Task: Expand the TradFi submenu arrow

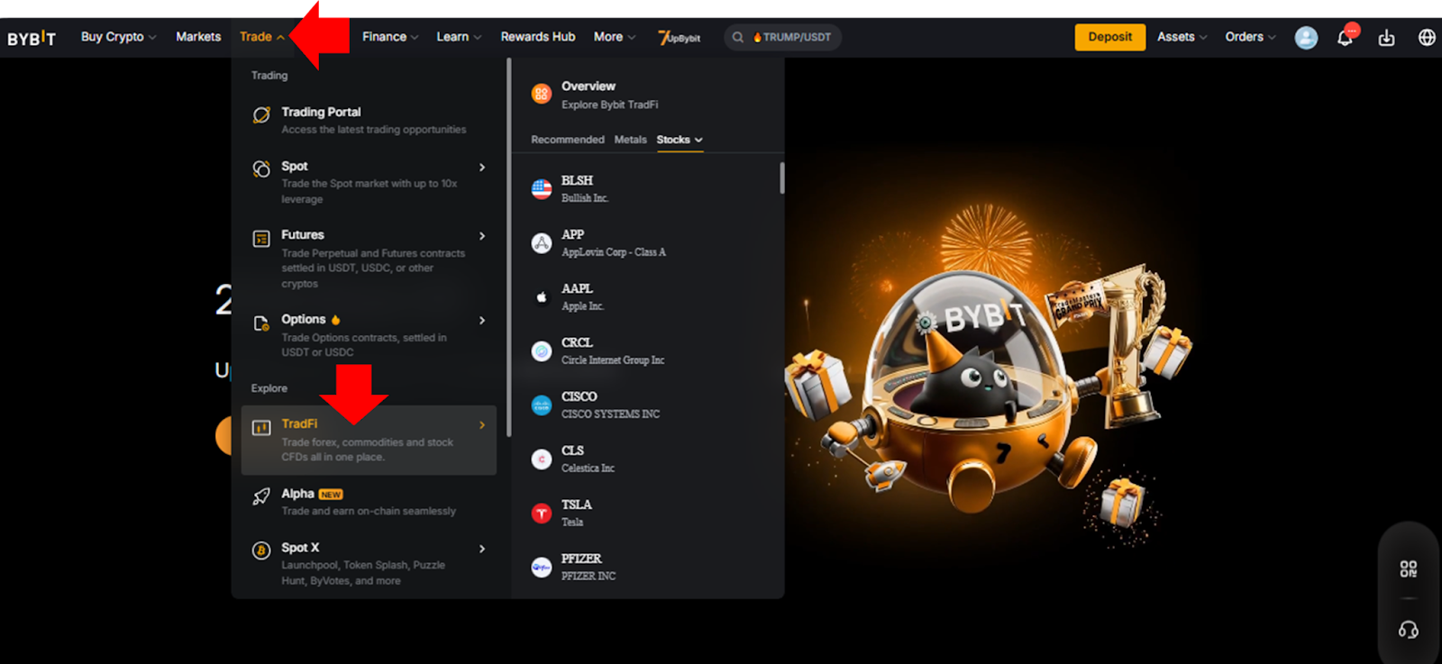Action: [482, 425]
